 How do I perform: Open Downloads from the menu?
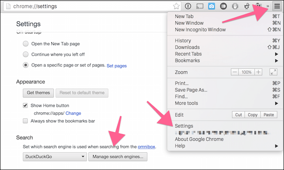point(225,47)
